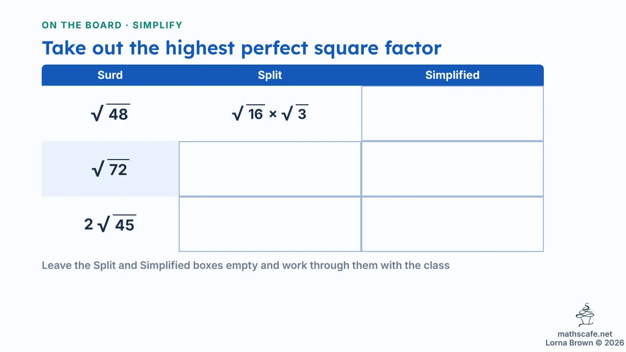Click the mathscafe cupcake logo icon
This screenshot has width=626, height=352.
(585, 315)
